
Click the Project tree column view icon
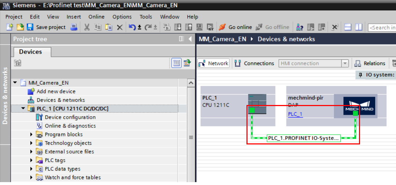pyautogui.click(x=181, y=39)
